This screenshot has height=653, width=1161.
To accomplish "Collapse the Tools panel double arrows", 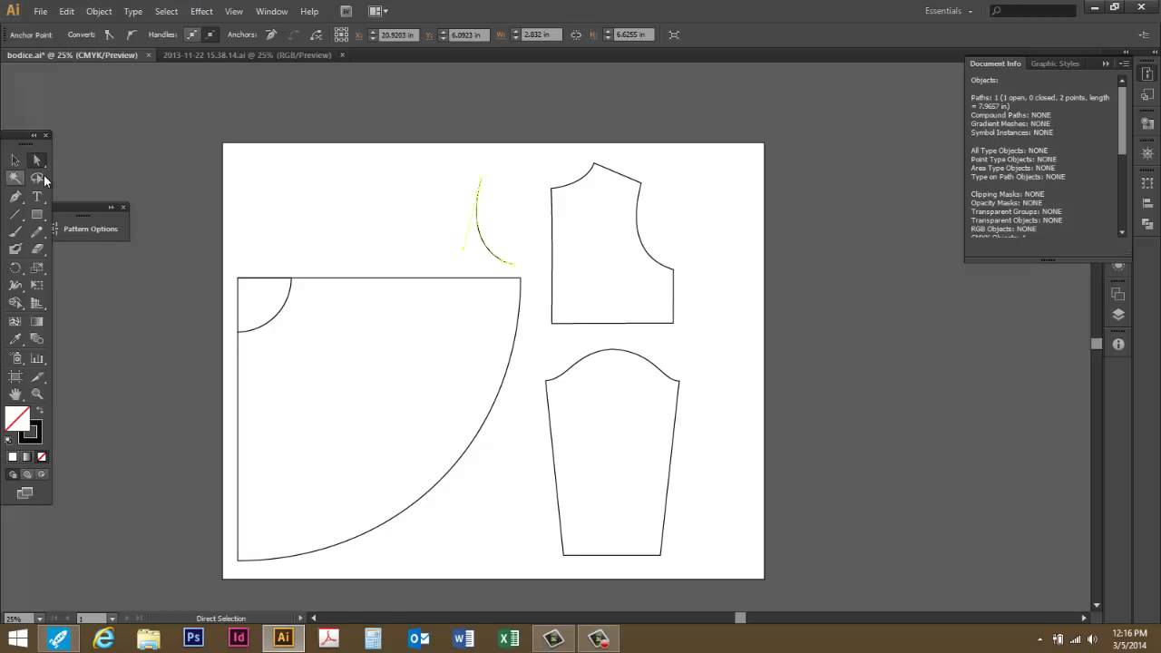I will [34, 135].
